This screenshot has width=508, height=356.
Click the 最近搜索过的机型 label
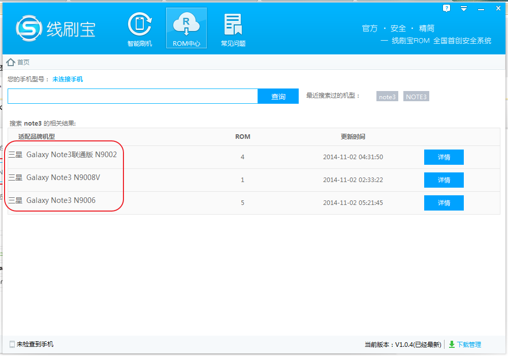[333, 96]
